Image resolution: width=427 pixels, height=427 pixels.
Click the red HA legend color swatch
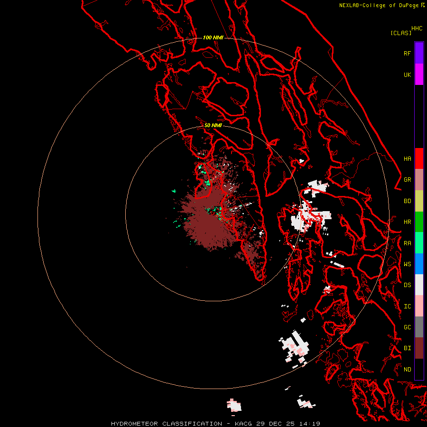pyautogui.click(x=419, y=158)
